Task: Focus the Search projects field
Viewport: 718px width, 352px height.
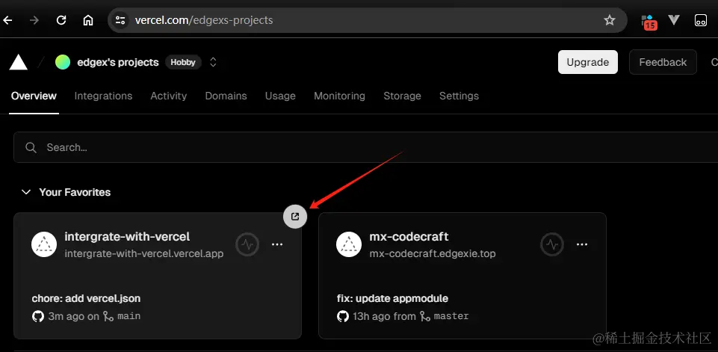Action: coord(365,147)
